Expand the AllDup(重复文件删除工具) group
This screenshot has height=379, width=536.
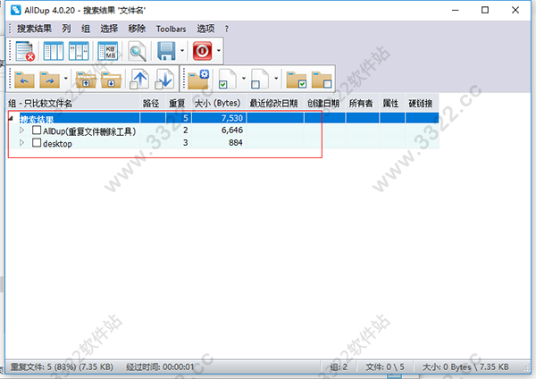21,131
